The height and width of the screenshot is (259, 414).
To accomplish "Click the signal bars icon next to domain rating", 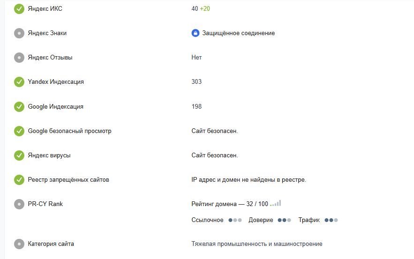I will (x=276, y=203).
